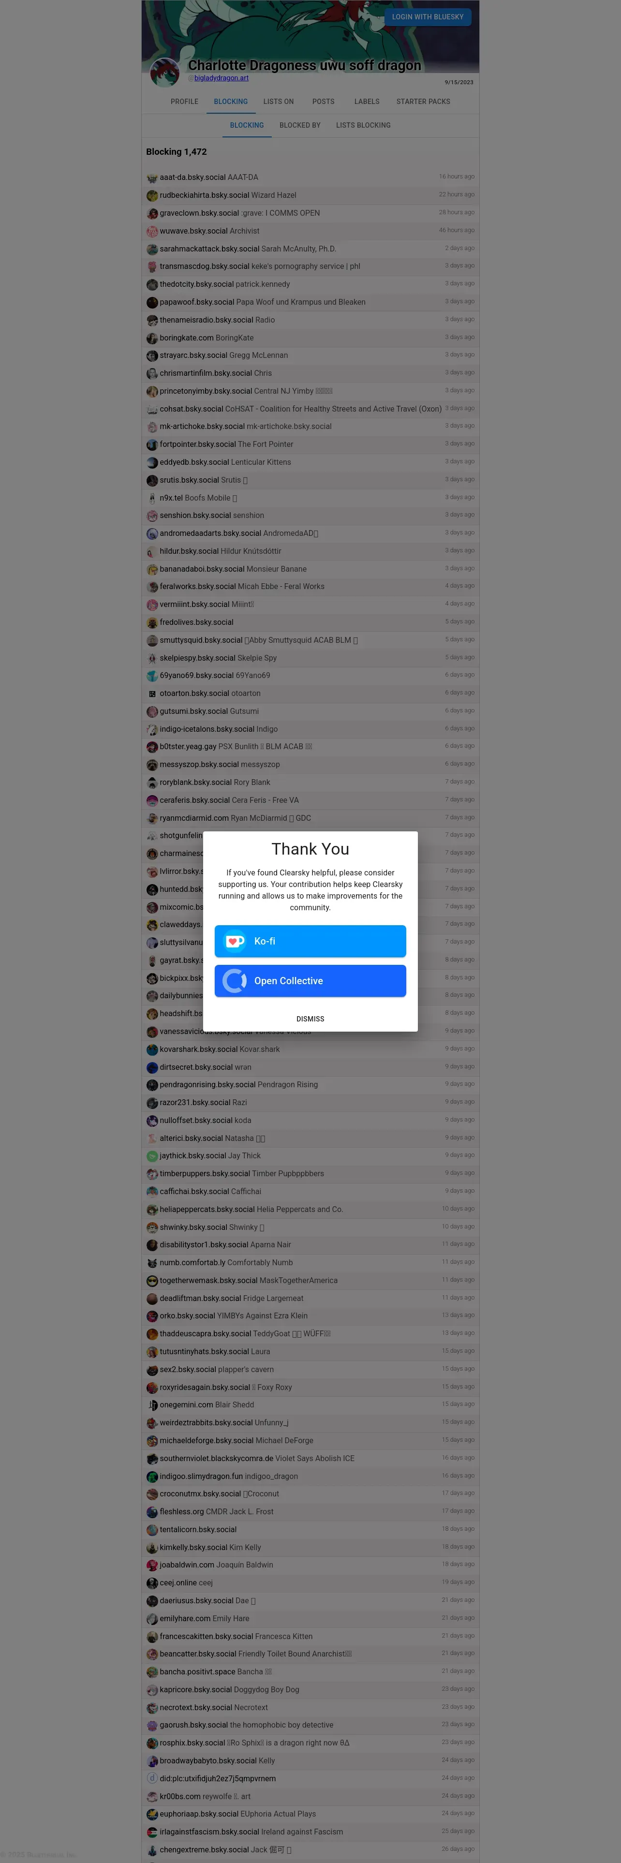Click avatar next to aaat-da.bsky.social
Screen dimensions: 621x1863
[x=152, y=178]
